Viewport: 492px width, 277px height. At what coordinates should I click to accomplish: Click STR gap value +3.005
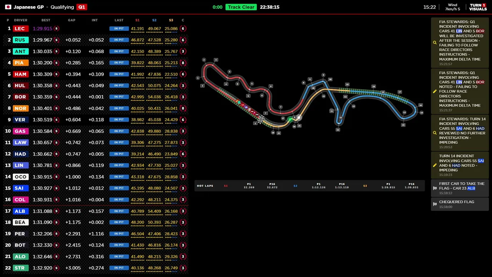click(x=73, y=268)
